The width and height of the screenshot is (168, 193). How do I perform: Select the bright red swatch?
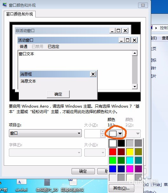(113, 152)
